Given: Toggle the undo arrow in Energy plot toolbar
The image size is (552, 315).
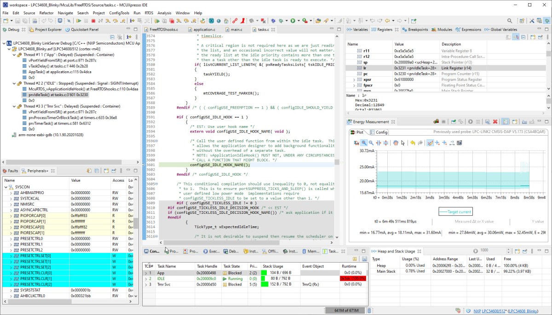Looking at the screenshot, I should click(413, 143).
